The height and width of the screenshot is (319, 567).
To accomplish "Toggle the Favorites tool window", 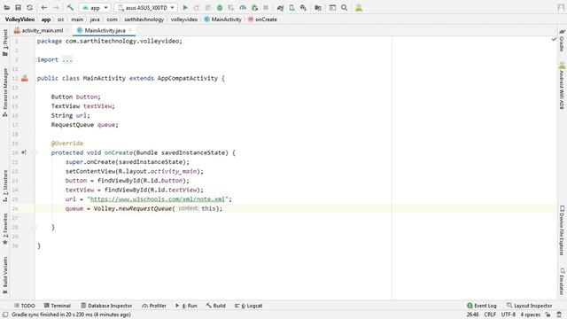I will pos(5,229).
